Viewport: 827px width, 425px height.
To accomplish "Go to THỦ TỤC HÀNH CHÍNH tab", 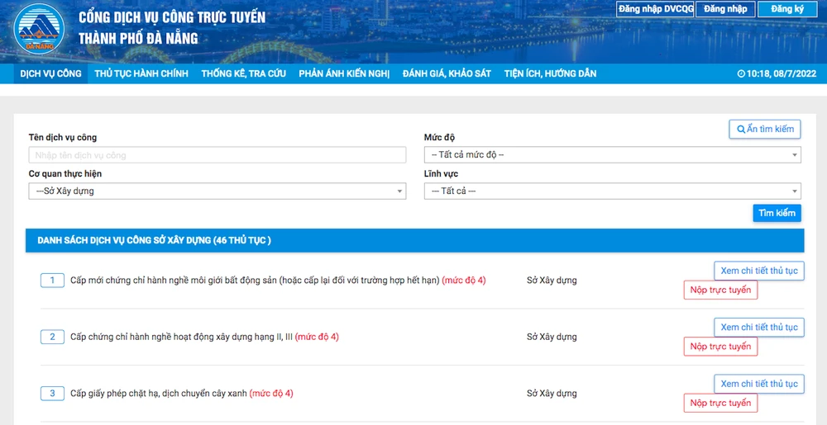I will 141,73.
